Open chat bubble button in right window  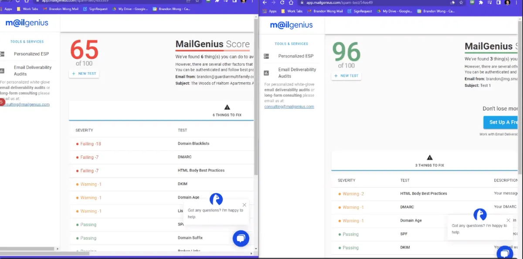tap(505, 252)
